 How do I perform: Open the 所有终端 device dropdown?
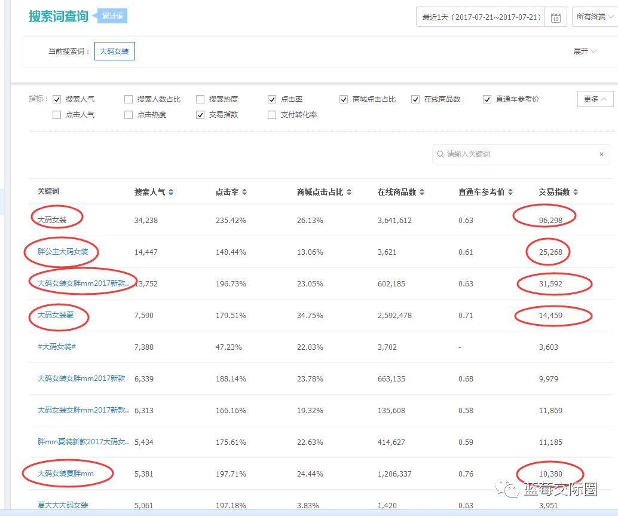(x=595, y=17)
